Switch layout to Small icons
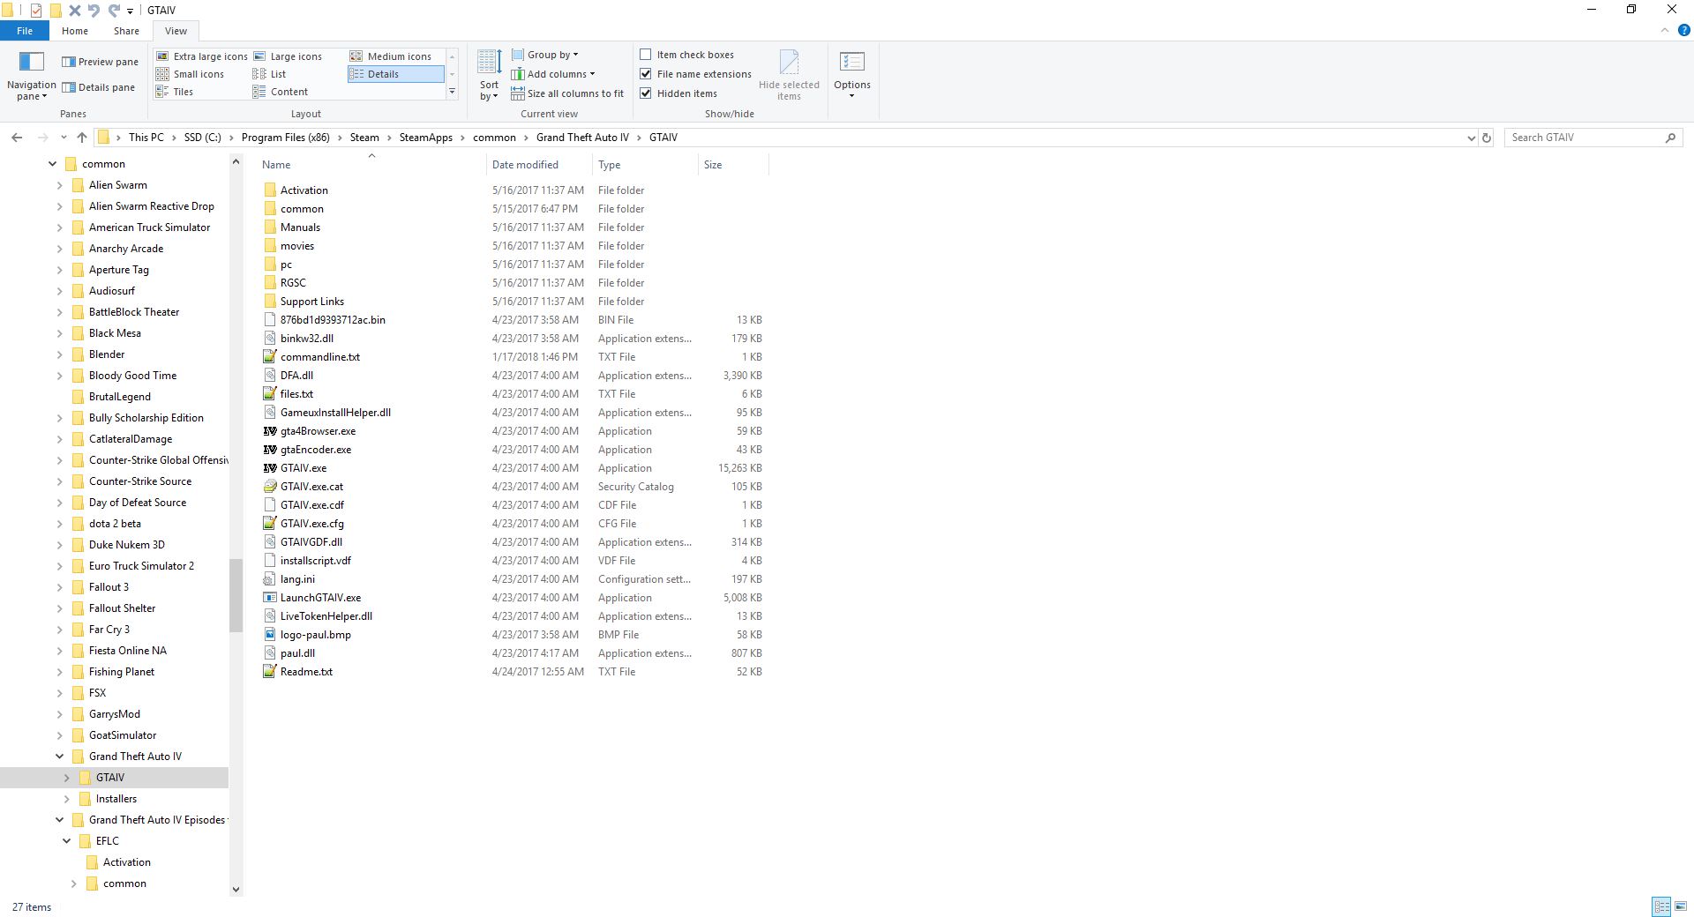Viewport: 1694px width, 917px height. (x=190, y=74)
